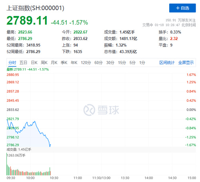Click the 52周最低 value 2786.29

click(x=33, y=52)
